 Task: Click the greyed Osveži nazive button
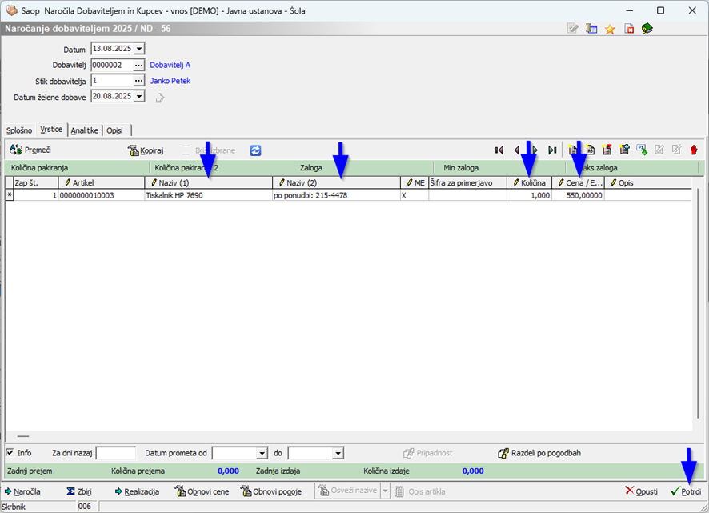tap(348, 491)
